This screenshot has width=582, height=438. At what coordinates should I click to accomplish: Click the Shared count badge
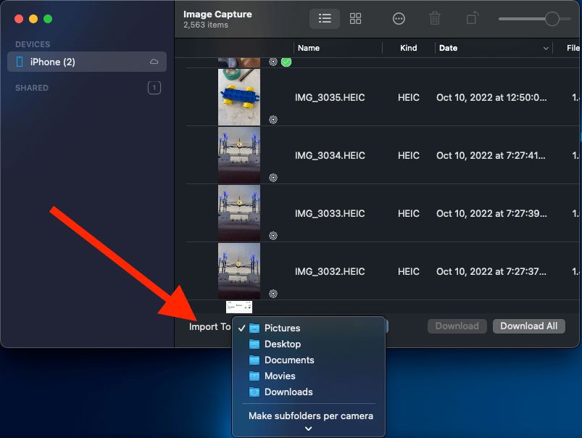click(x=154, y=88)
